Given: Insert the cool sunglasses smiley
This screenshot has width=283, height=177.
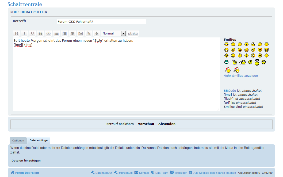Looking at the screenshot, I should point(266,44).
